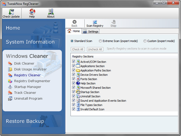
Task: Click the Stop hand icon
Action: point(113,22)
